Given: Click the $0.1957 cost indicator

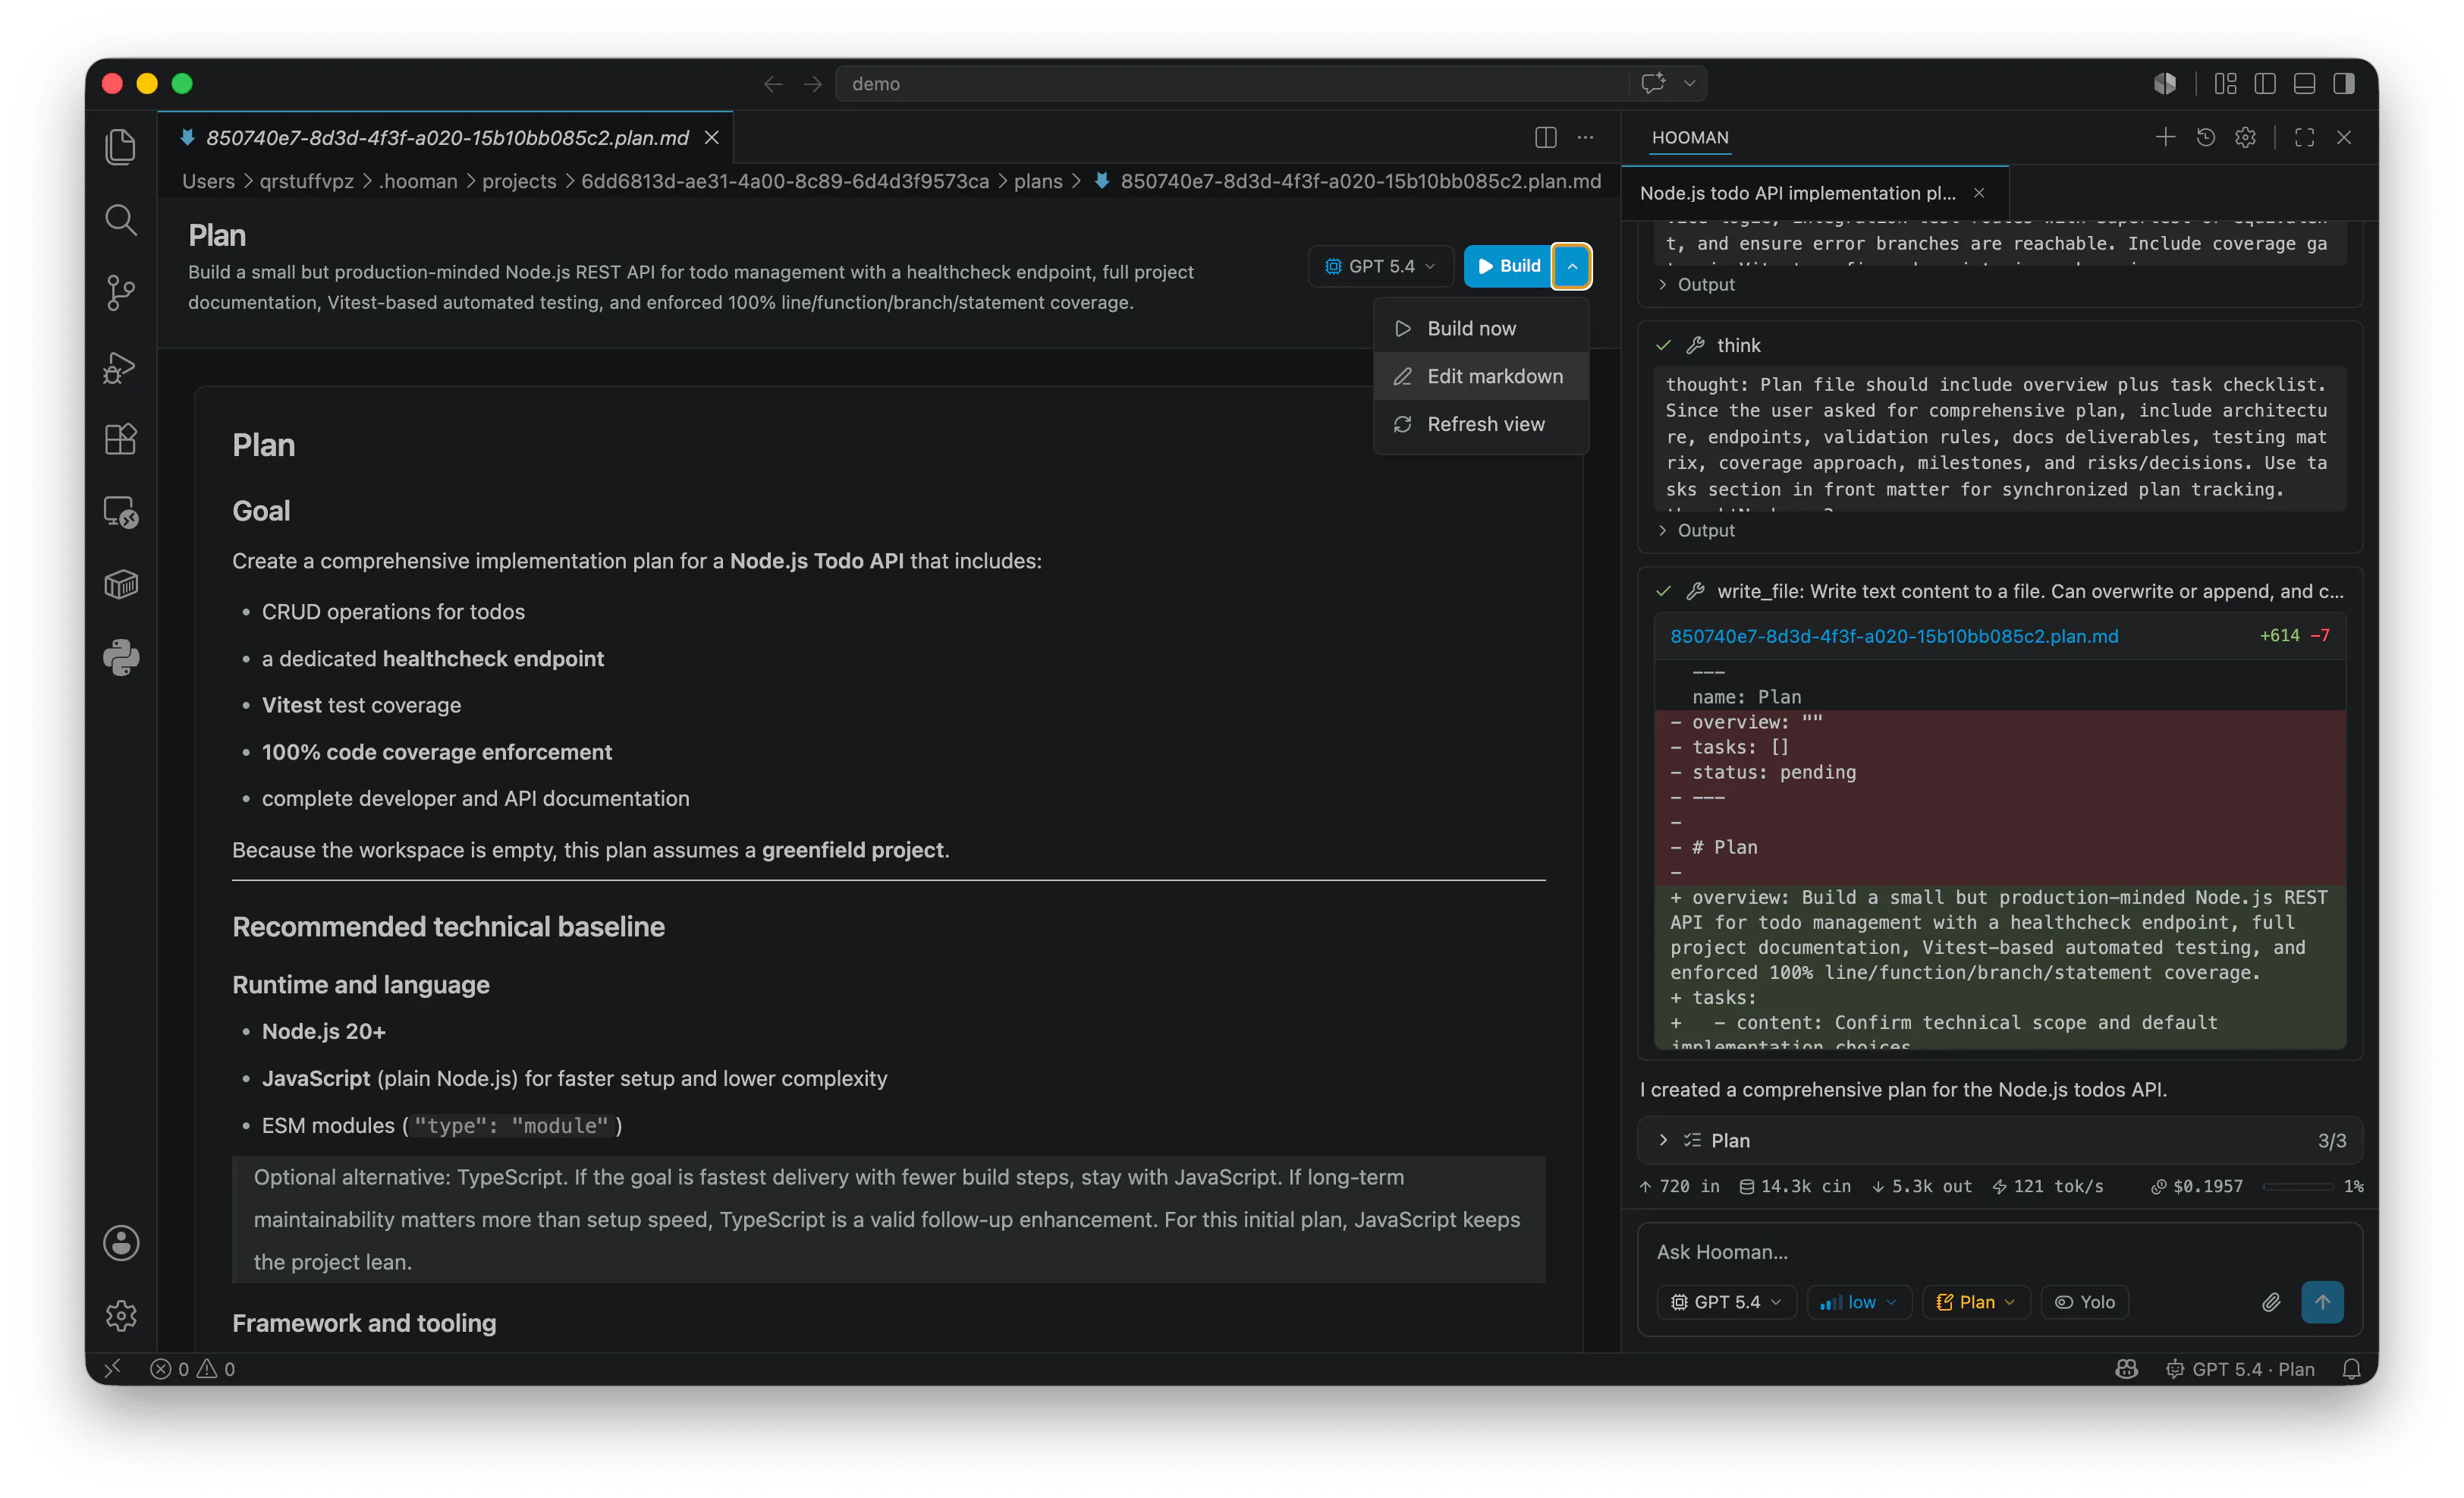Looking at the screenshot, I should (x=2196, y=1186).
